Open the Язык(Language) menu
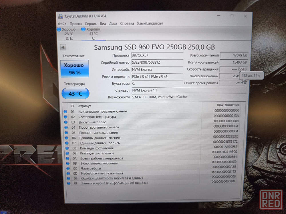This screenshot has width=286, height=214. (150, 23)
